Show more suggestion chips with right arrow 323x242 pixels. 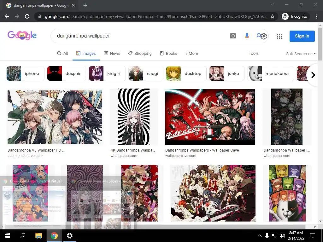(x=313, y=75)
